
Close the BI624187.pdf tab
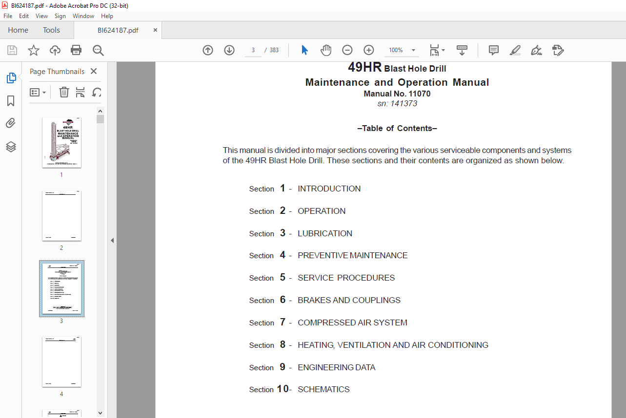click(x=156, y=30)
